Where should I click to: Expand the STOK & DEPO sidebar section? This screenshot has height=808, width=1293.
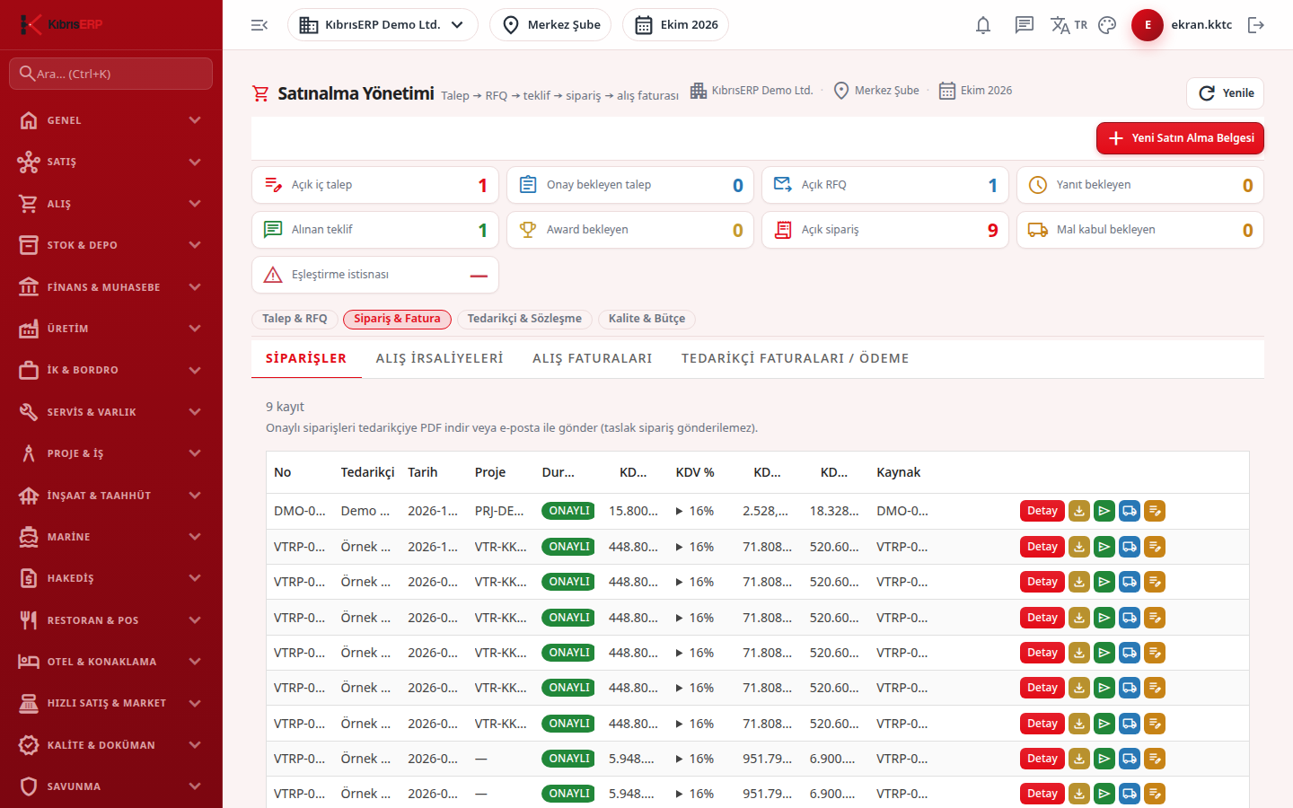[111, 245]
